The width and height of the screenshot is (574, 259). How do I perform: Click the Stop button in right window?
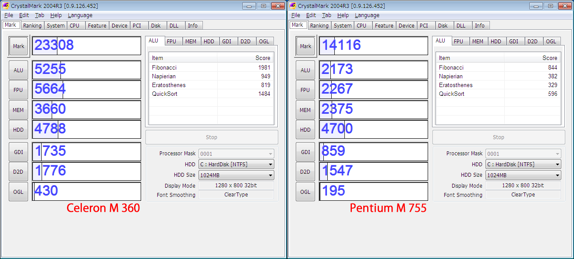[499, 137]
